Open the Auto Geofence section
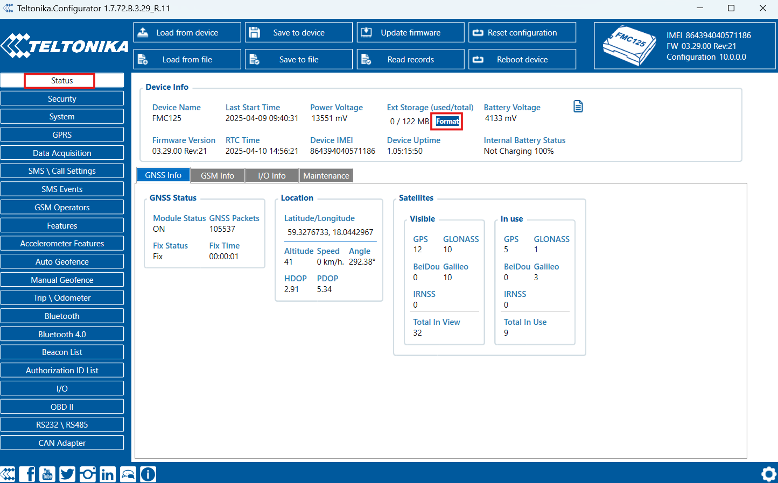 point(62,261)
